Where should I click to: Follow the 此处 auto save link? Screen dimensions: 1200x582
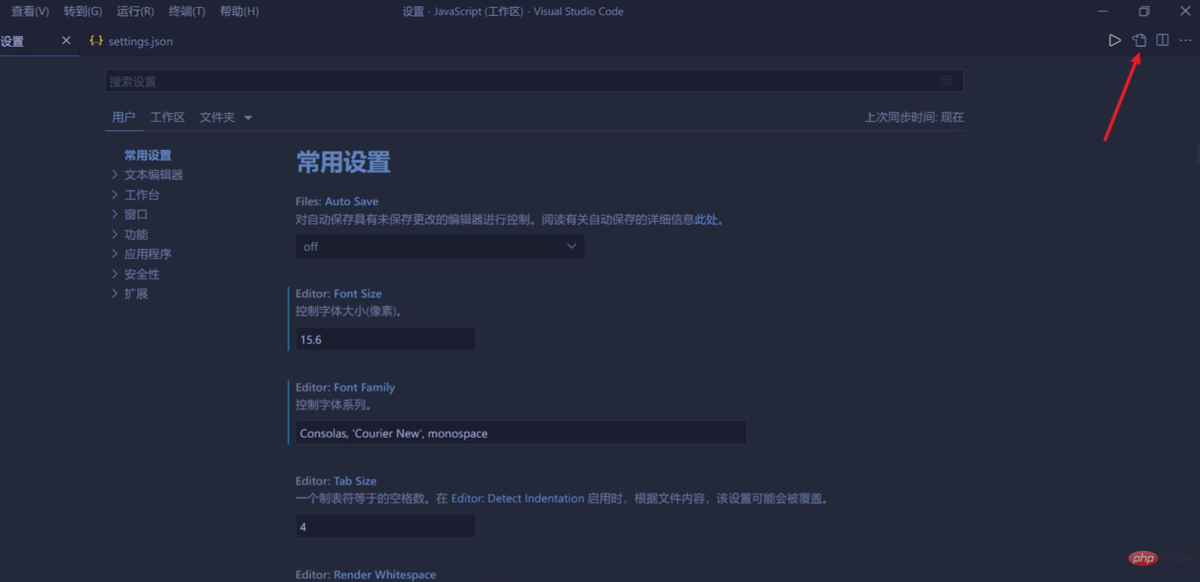[706, 219]
